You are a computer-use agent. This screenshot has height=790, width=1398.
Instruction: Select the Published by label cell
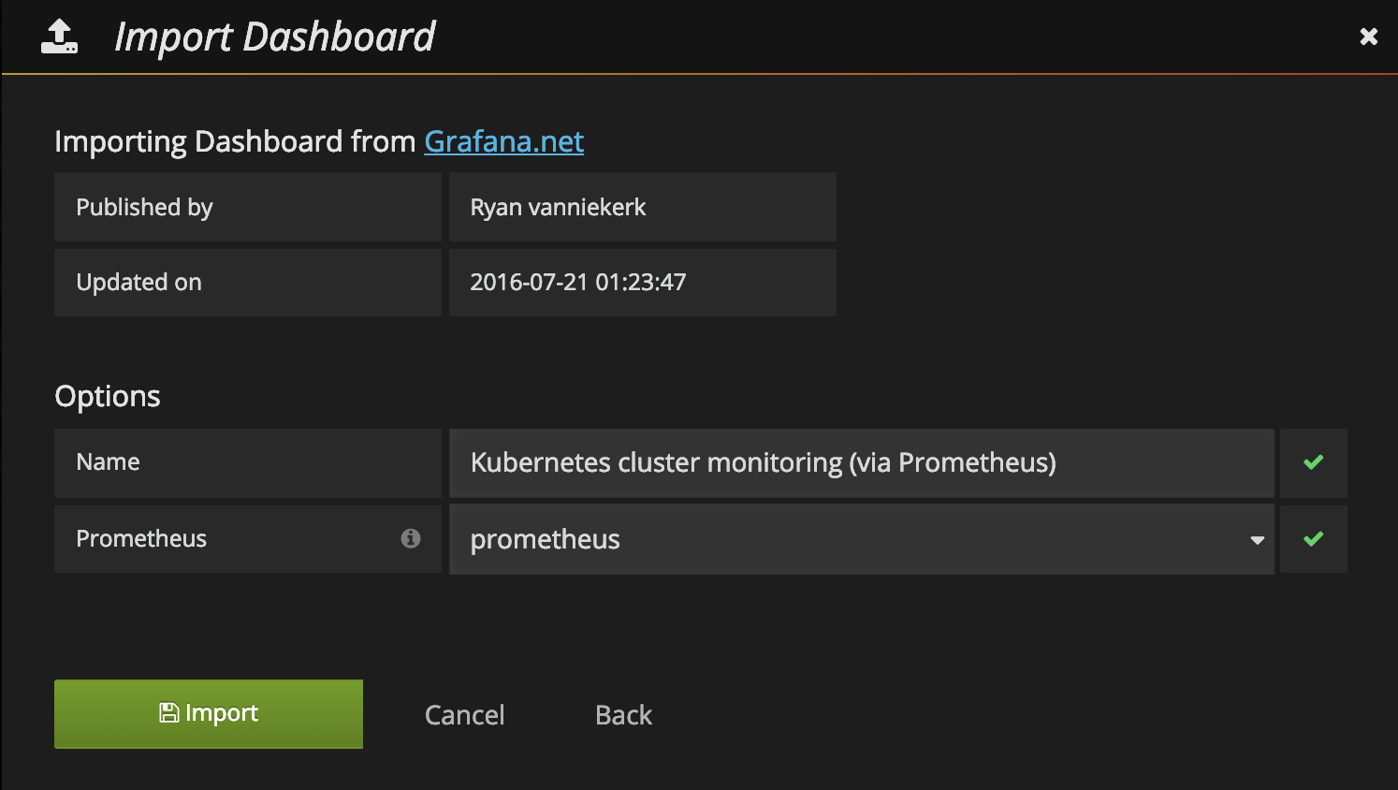click(248, 207)
